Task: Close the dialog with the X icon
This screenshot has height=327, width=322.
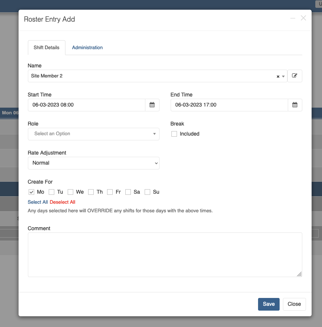Action: pyautogui.click(x=303, y=18)
